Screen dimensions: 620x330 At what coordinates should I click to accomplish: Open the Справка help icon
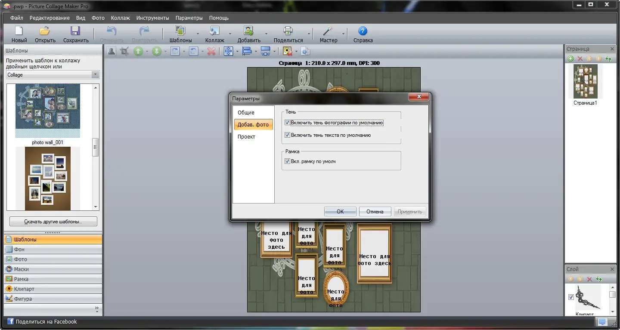point(363,31)
